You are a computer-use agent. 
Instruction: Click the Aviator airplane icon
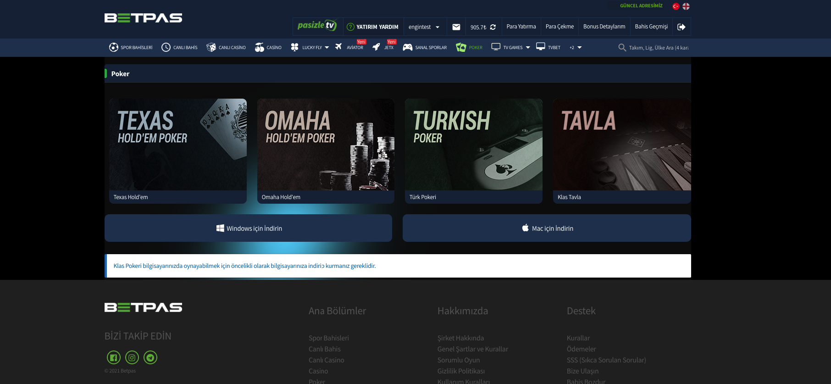point(338,47)
